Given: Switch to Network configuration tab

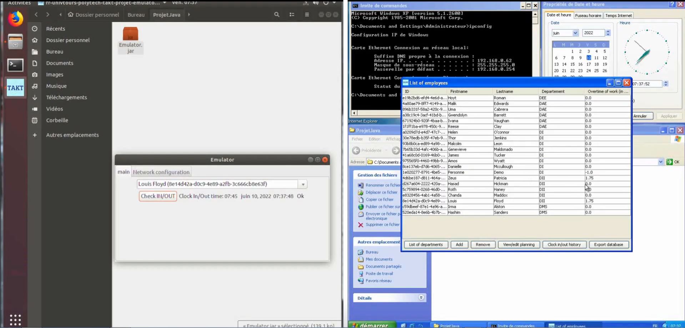Looking at the screenshot, I should (161, 172).
